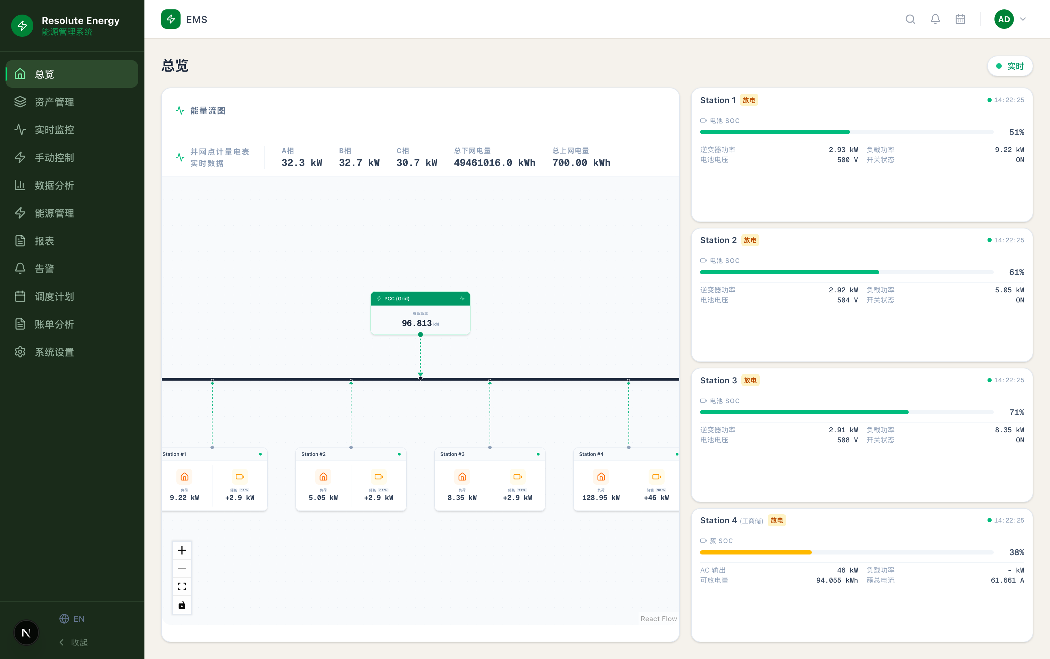Toggle the flow diagram interactivity lock
The image size is (1050, 659).
182,605
